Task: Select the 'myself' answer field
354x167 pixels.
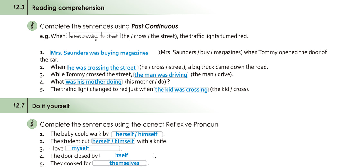Action: [92, 148]
